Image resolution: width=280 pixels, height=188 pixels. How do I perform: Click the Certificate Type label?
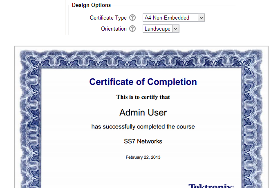[x=108, y=18]
